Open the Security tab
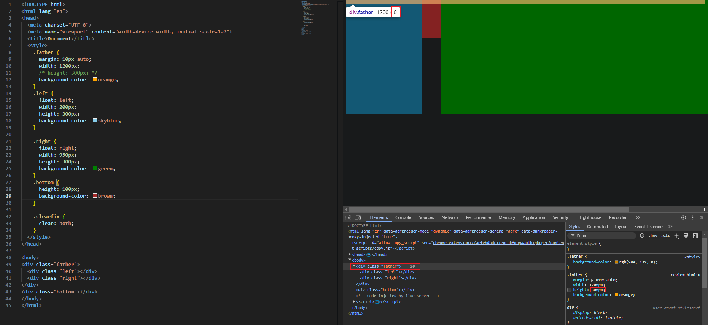The height and width of the screenshot is (325, 708). [x=560, y=217]
